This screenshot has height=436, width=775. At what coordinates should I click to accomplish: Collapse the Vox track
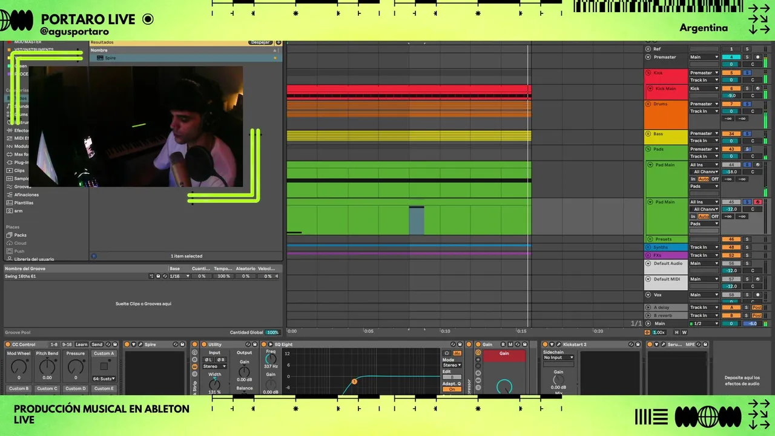pyautogui.click(x=648, y=295)
